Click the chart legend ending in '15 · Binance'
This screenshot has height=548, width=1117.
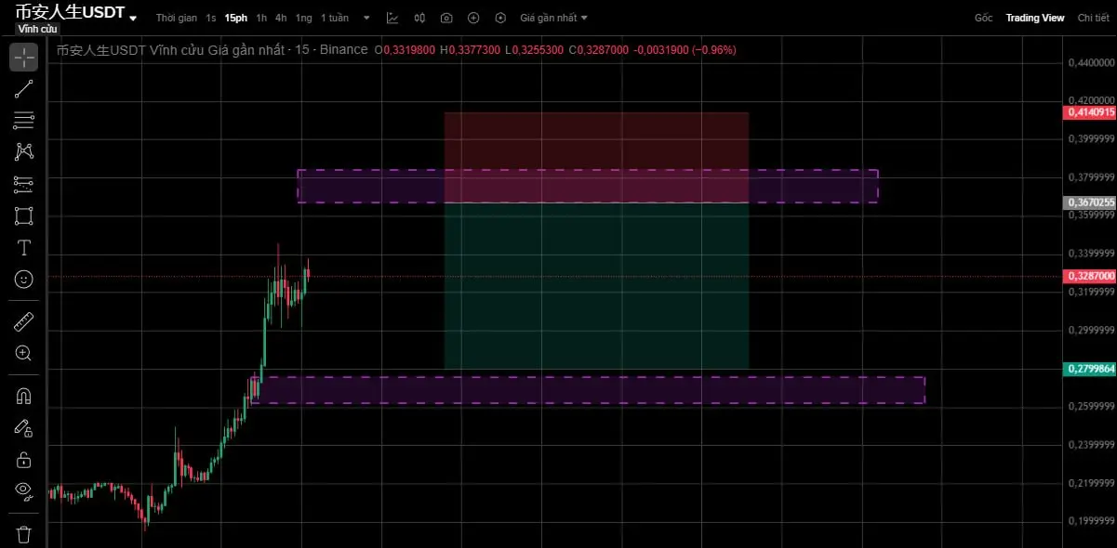212,49
